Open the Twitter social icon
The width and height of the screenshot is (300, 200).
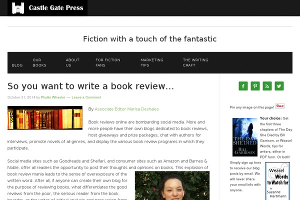coord(279,86)
